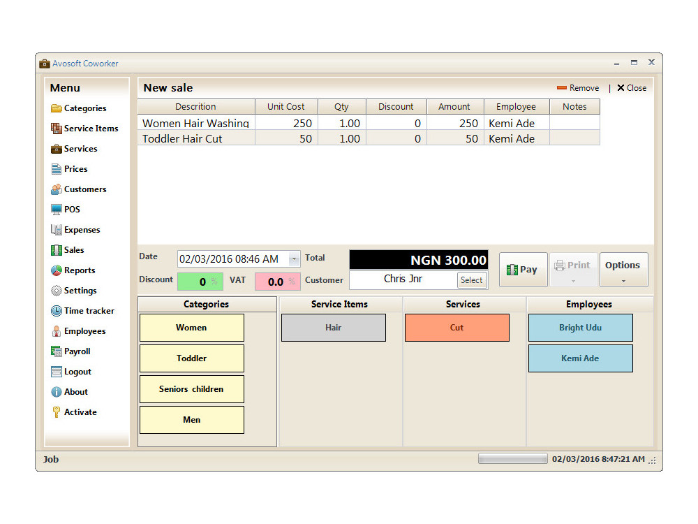This screenshot has width=698, height=524.
Task: Click the Employees person icon in menu
Action: 56,331
